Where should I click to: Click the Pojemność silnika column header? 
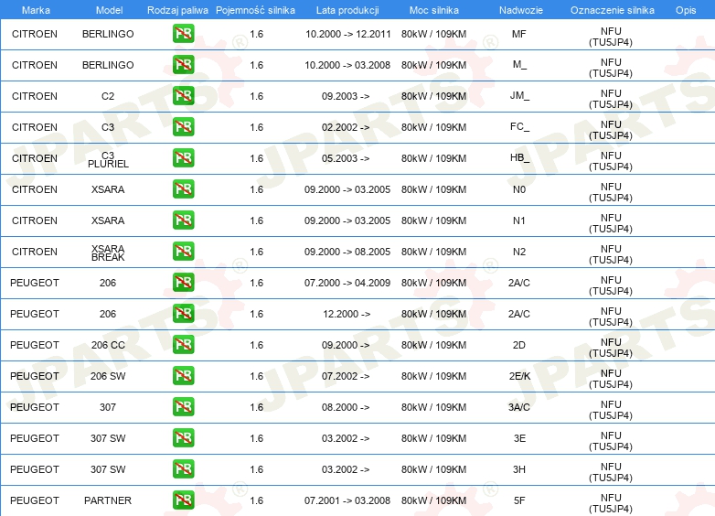255,10
